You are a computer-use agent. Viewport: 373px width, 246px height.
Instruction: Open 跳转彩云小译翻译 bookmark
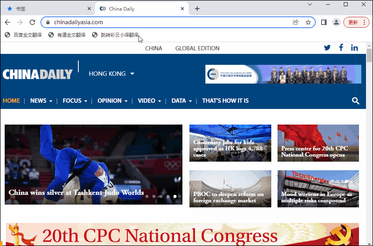point(115,35)
